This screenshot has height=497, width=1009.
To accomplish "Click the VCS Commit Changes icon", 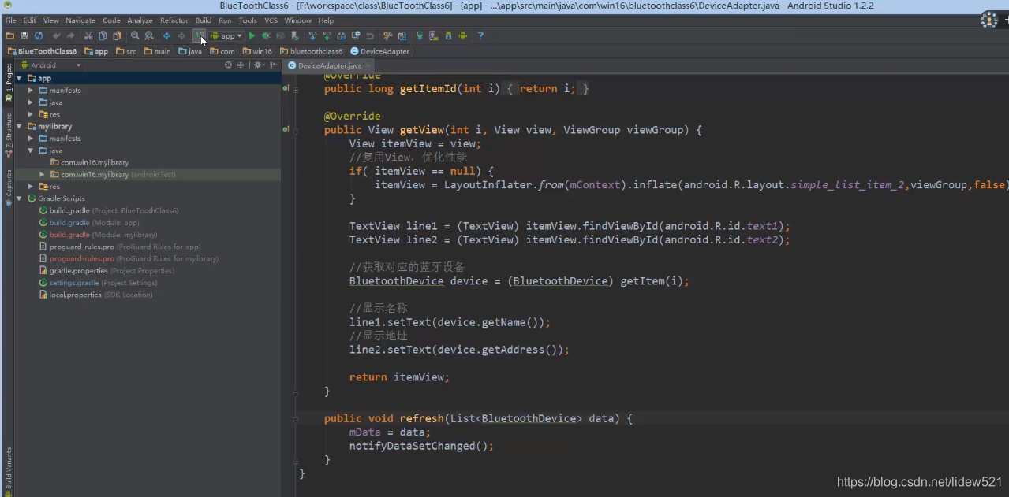I will point(327,35).
